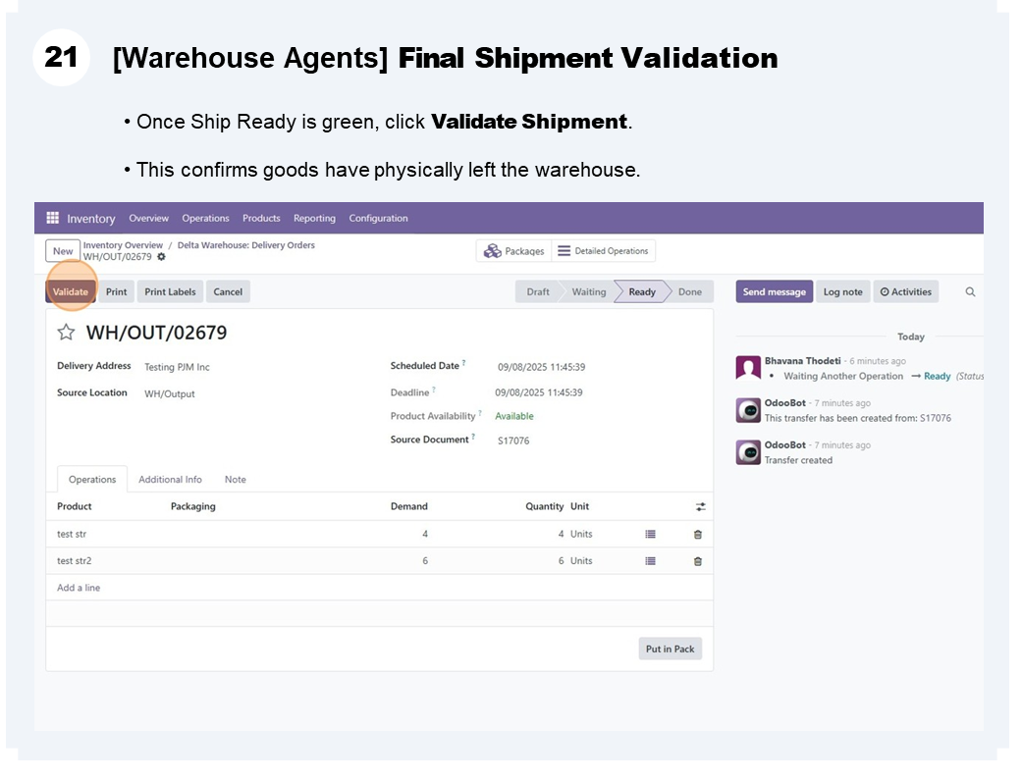Viewport: 1021px width, 779px height.
Task: Toggle the favorite star next to WH/OUT/02679
Action: [x=66, y=333]
